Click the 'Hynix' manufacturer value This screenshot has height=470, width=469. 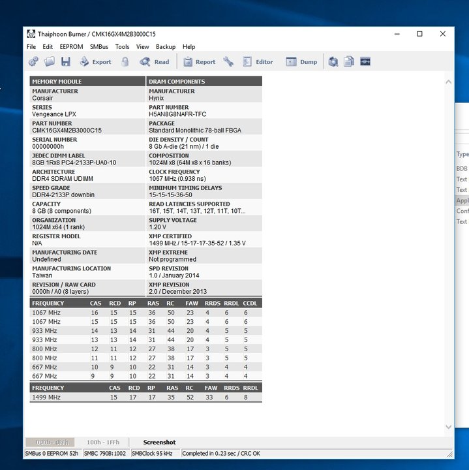tap(157, 99)
